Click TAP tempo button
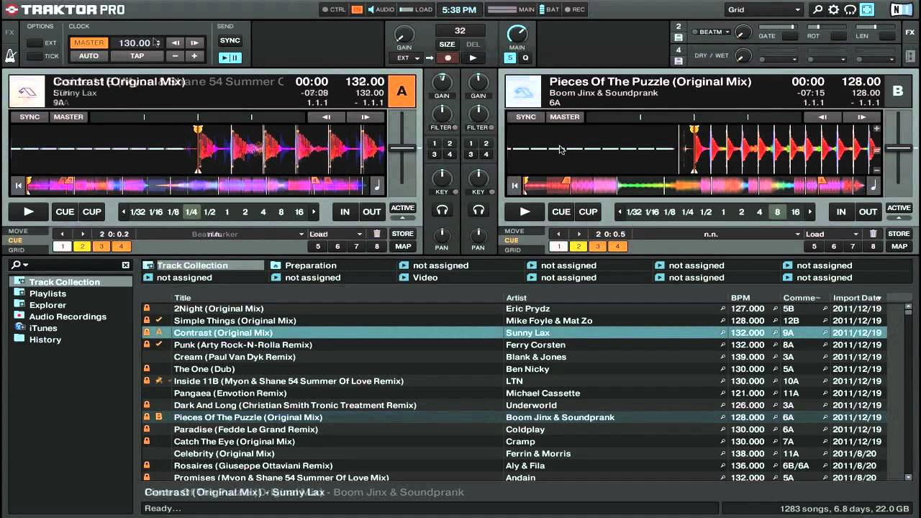 click(137, 56)
